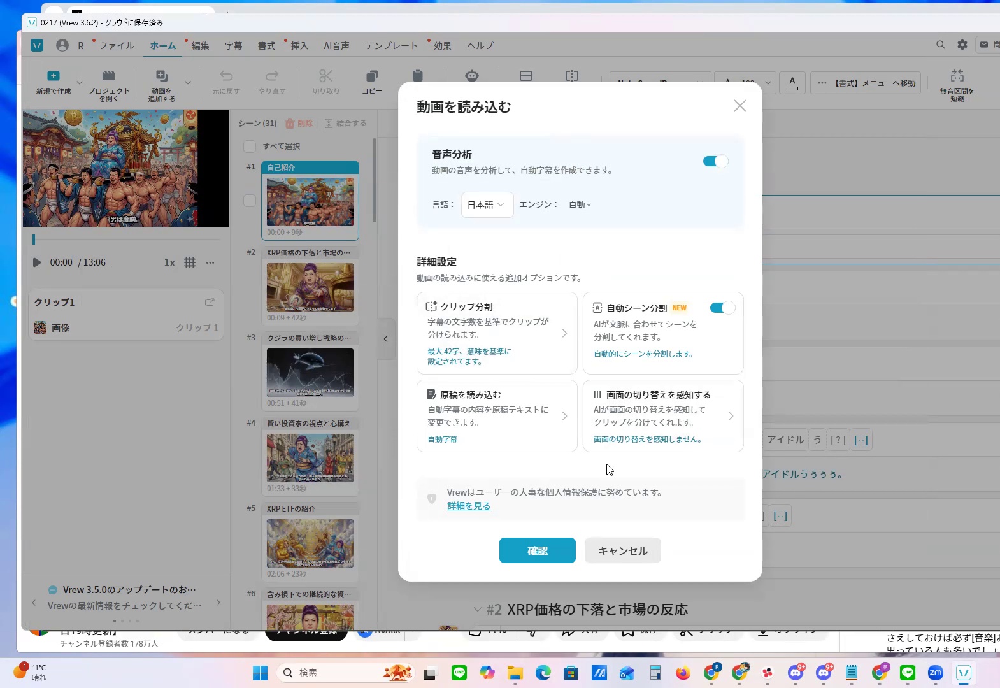
Task: Expand the 画面の切り替えを感知する option card
Action: 663,416
